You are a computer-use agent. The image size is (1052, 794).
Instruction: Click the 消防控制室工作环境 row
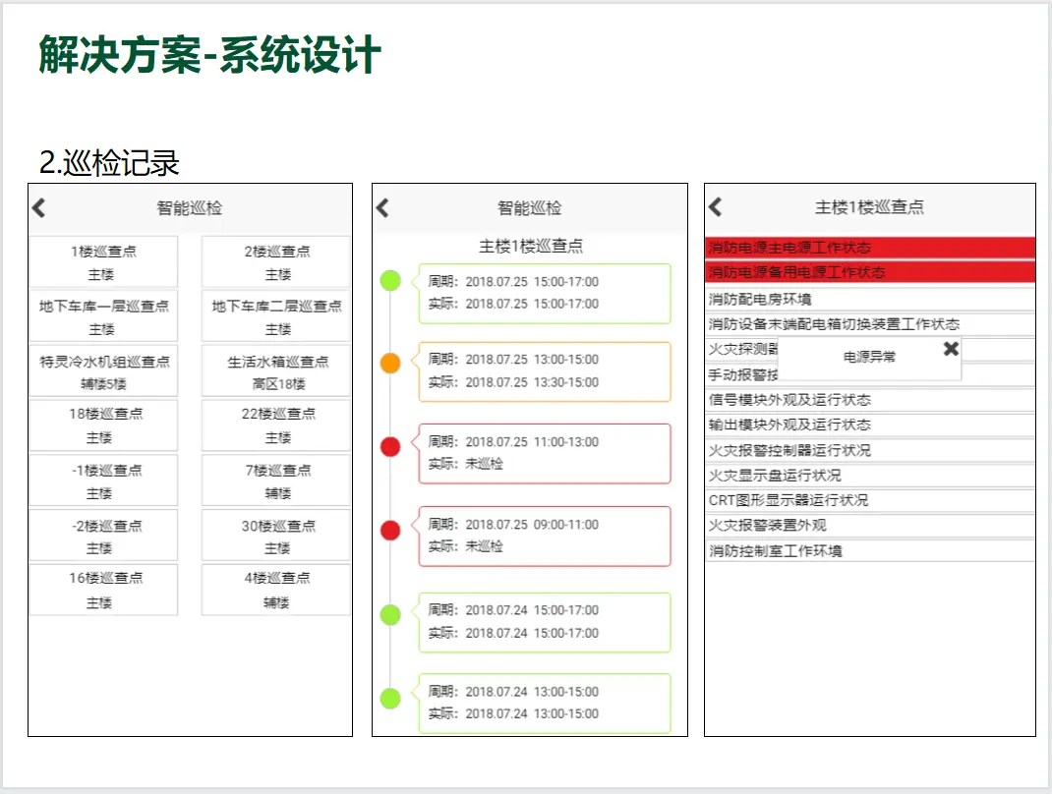[x=870, y=550]
